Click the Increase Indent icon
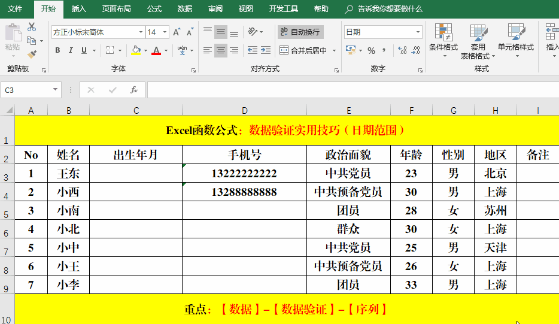This screenshot has height=324, width=559. [266, 50]
